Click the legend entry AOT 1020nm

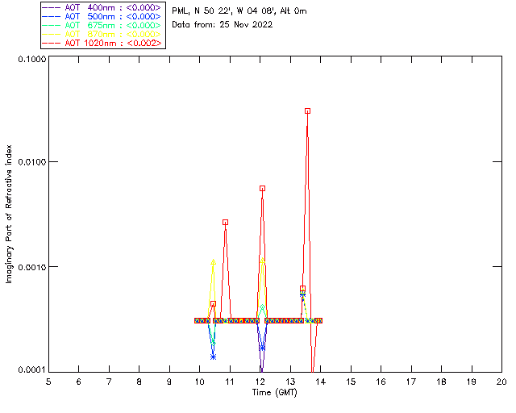point(102,43)
